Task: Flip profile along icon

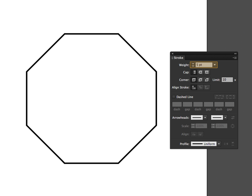Action: click(226, 144)
